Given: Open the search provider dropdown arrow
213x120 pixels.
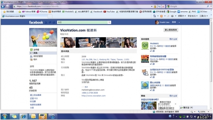Looking at the screenshot, I should click(x=211, y=6).
